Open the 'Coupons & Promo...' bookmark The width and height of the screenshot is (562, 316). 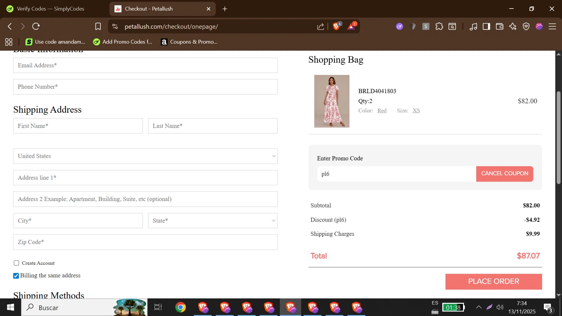point(189,42)
